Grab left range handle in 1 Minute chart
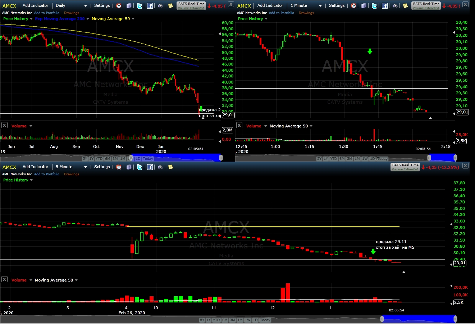 [429, 158]
